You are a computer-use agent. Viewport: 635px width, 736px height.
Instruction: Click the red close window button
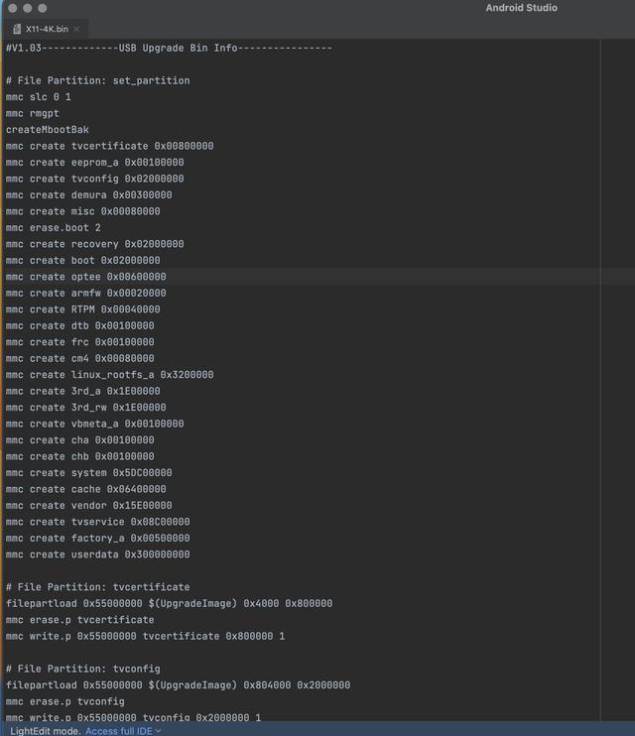click(x=13, y=8)
